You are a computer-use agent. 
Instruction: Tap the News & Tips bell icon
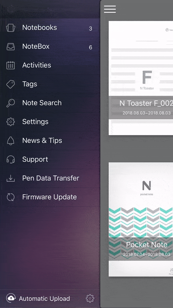[11, 141]
